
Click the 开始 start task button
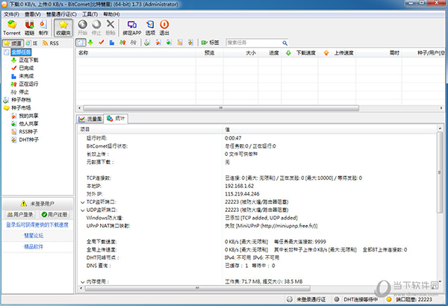(x=83, y=28)
